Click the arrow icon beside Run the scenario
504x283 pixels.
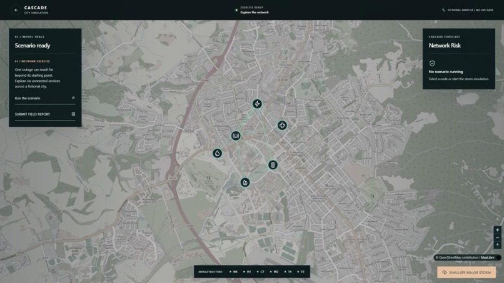pos(73,98)
